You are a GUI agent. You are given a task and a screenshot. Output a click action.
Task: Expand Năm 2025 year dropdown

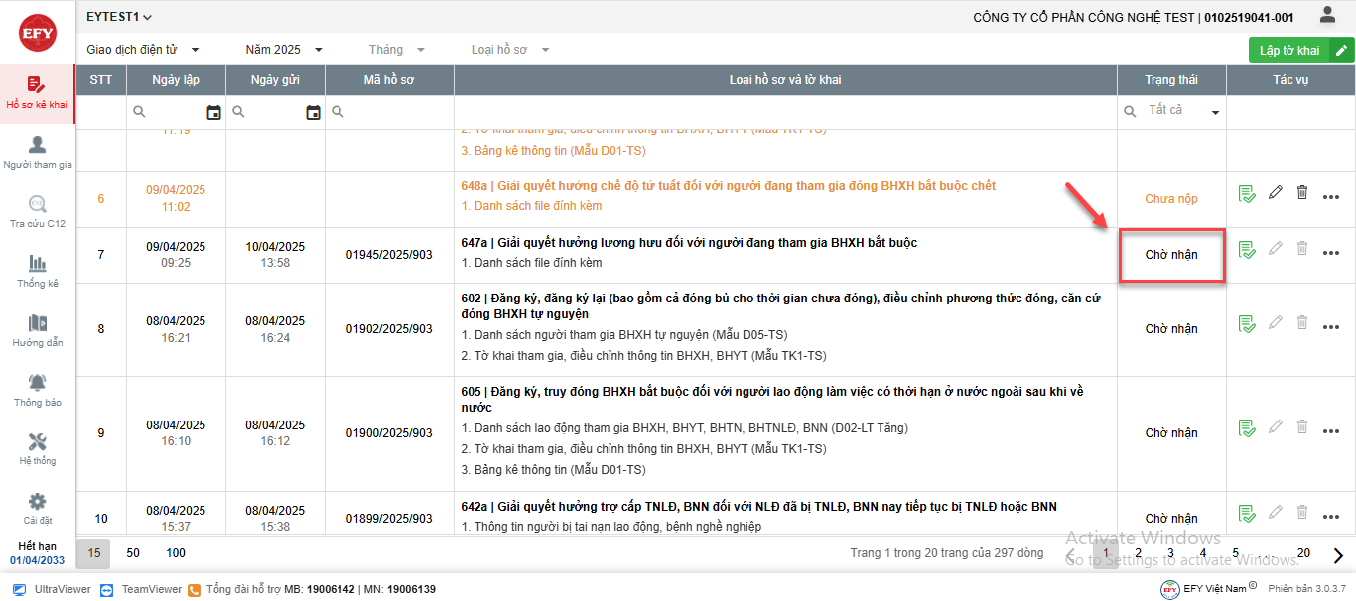click(x=285, y=50)
